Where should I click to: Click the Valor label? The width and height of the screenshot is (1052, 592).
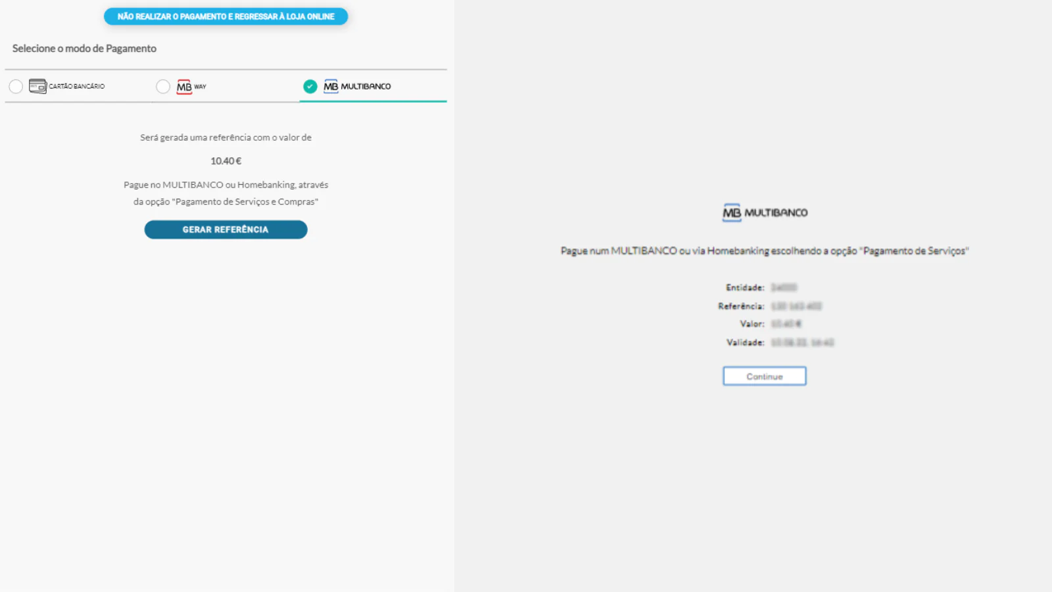[x=752, y=324]
